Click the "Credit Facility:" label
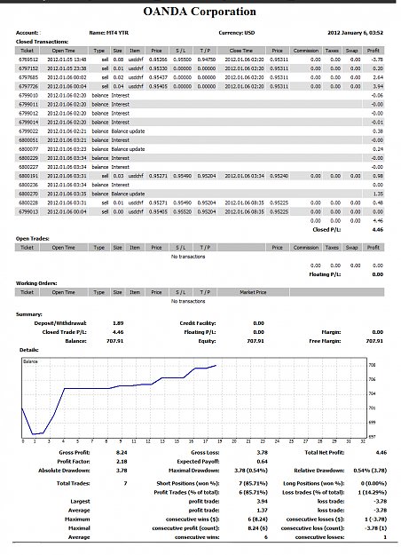 pos(198,323)
